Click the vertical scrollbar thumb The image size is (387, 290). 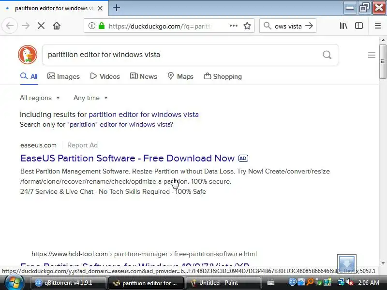[x=383, y=62]
